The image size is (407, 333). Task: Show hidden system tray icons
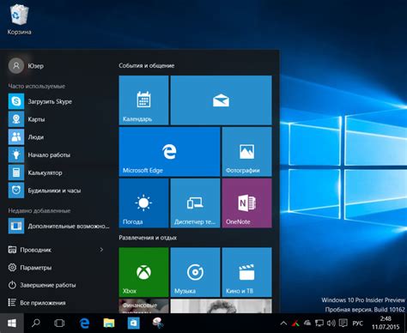click(283, 324)
